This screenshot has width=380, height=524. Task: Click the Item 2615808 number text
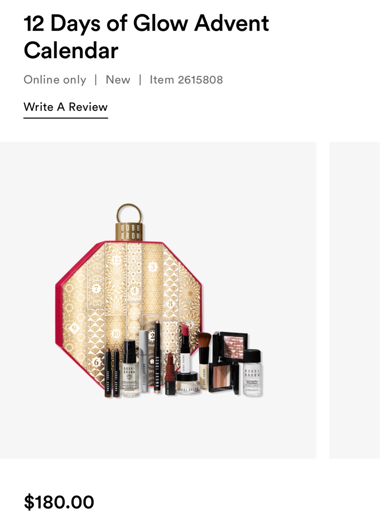[x=186, y=79]
